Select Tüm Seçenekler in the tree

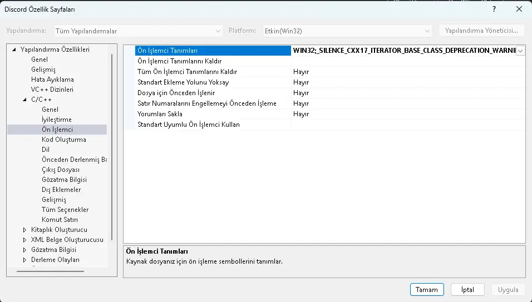click(x=65, y=210)
